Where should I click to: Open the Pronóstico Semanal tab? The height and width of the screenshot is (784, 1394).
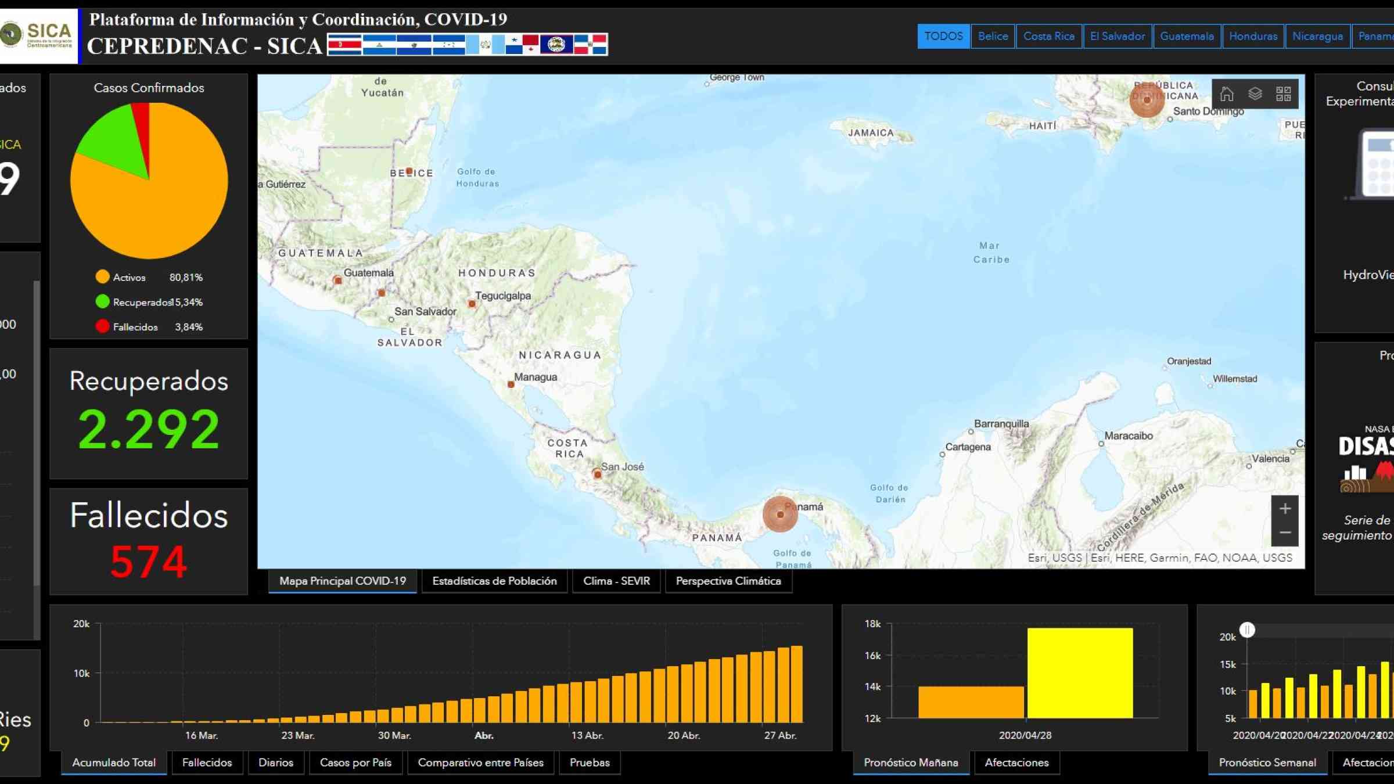[x=1267, y=763]
